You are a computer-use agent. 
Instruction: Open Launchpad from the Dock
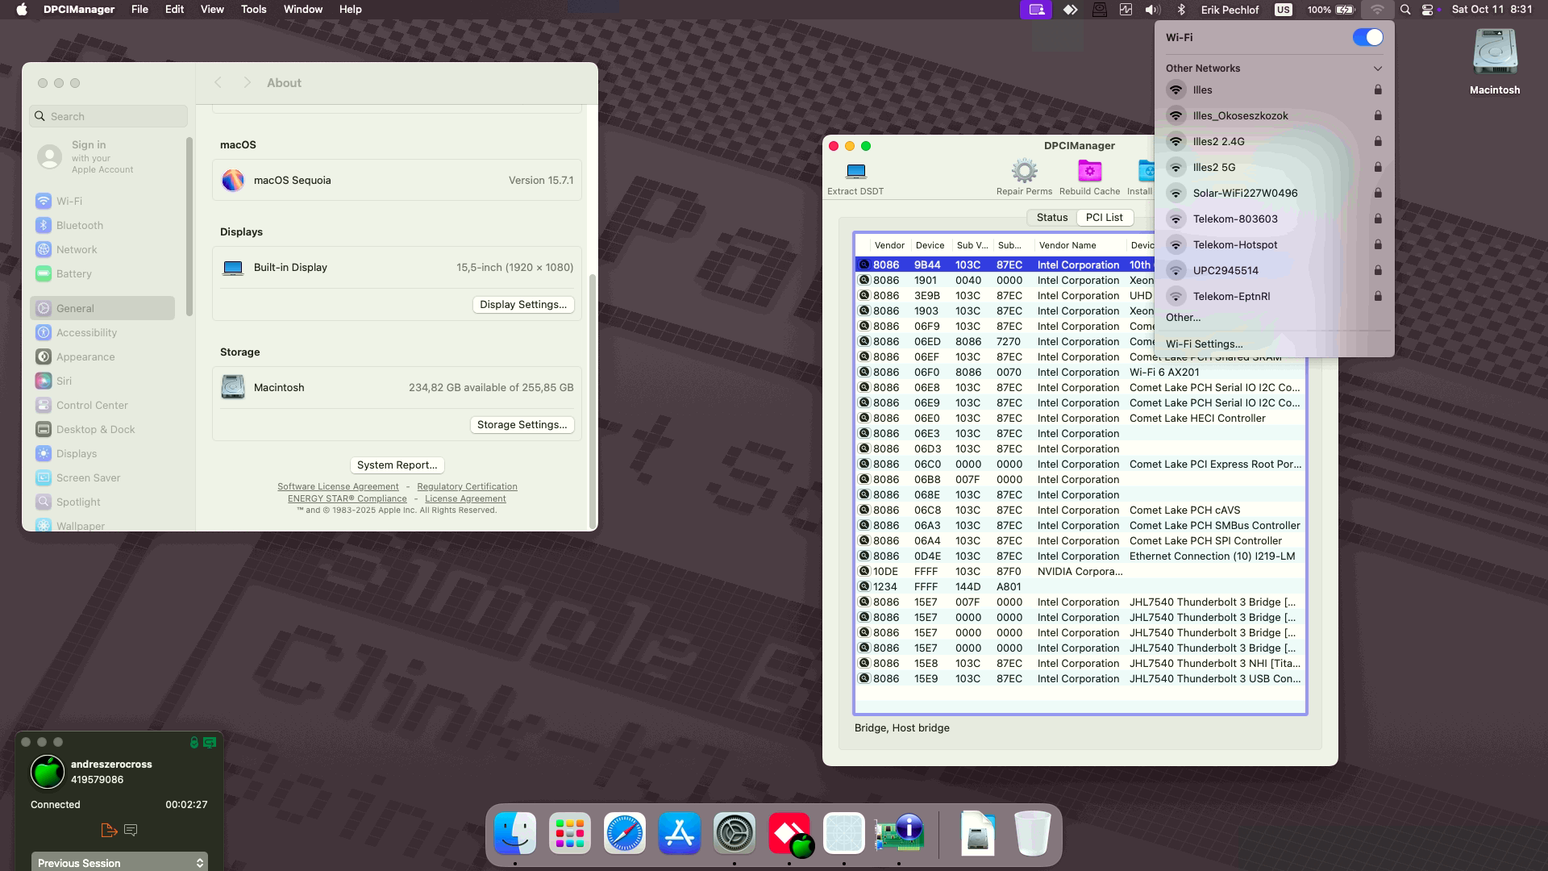pyautogui.click(x=570, y=833)
